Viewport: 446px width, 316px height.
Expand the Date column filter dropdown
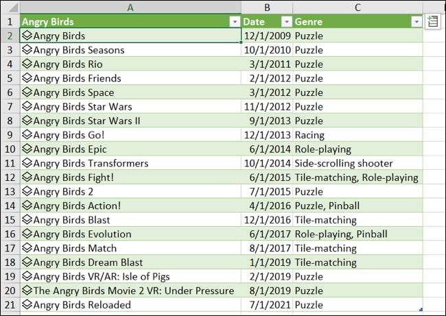[285, 22]
